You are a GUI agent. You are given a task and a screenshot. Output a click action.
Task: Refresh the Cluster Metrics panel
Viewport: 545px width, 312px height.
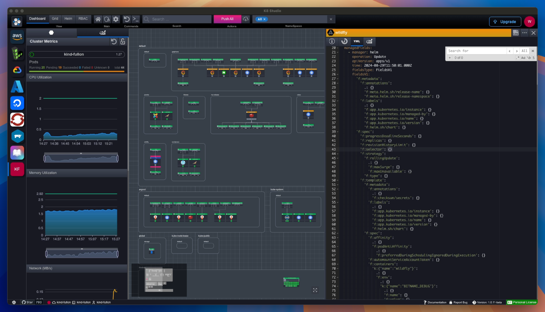click(114, 42)
